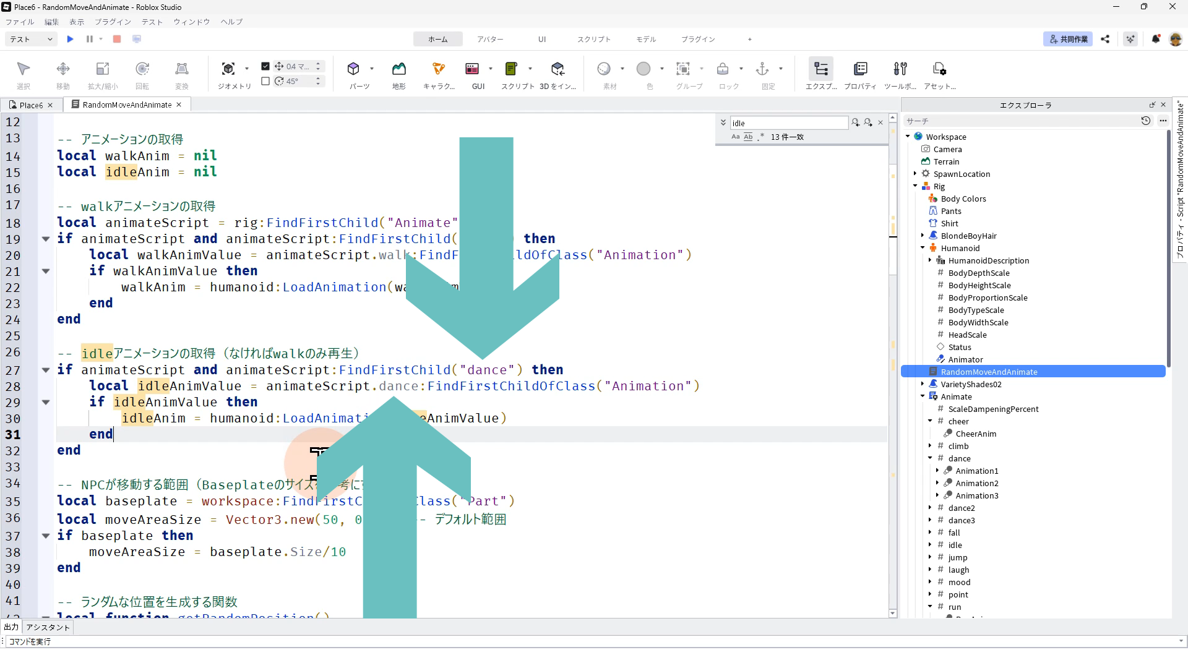Open the プラグイン menu in menu bar

pyautogui.click(x=113, y=22)
